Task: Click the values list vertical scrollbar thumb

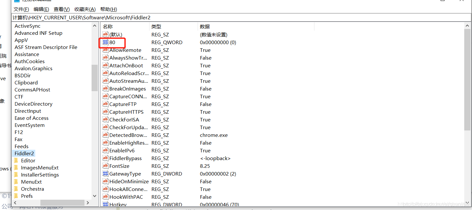Action: (467, 79)
